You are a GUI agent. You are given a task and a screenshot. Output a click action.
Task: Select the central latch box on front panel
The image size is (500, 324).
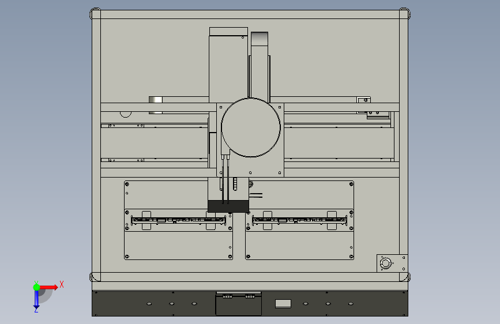(x=239, y=304)
